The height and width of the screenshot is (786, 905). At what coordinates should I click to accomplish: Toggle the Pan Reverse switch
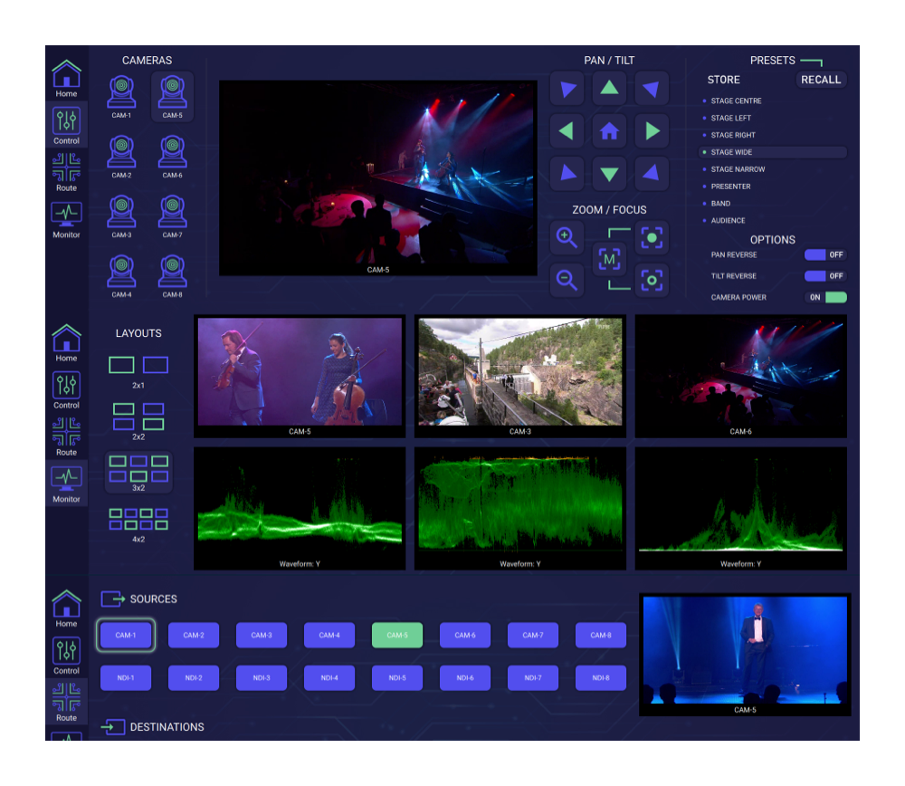pos(824,255)
